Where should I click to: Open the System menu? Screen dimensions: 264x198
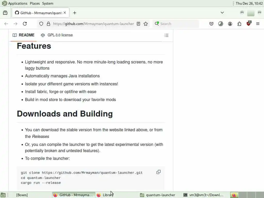(48, 3)
